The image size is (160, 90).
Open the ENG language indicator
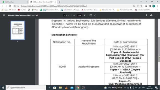pyautogui.click(x=143, y=88)
